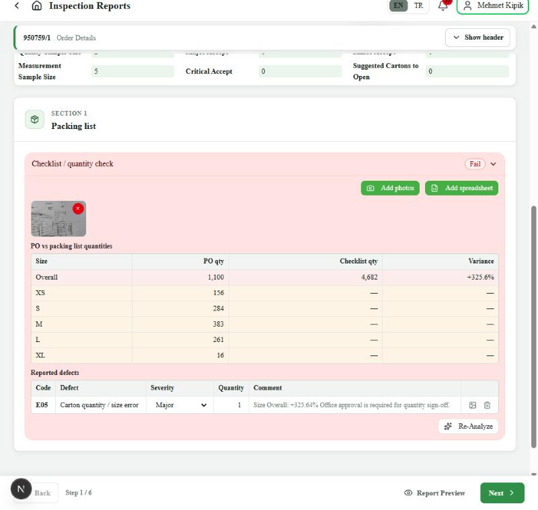Open the Report Preview link
This screenshot has width=538, height=510.
coord(434,493)
